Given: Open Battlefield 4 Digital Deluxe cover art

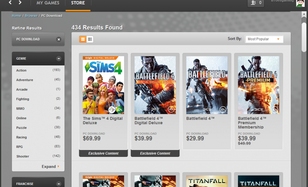Looking at the screenshot, I should click(155, 85).
